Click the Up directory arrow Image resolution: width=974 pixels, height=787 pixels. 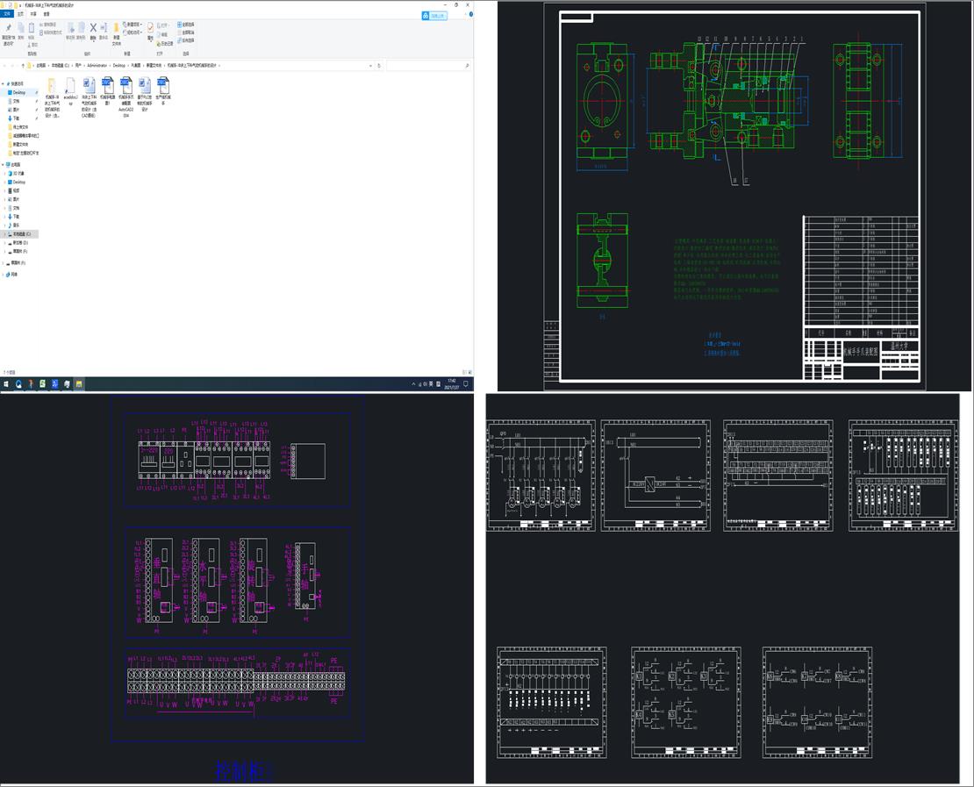[21, 65]
